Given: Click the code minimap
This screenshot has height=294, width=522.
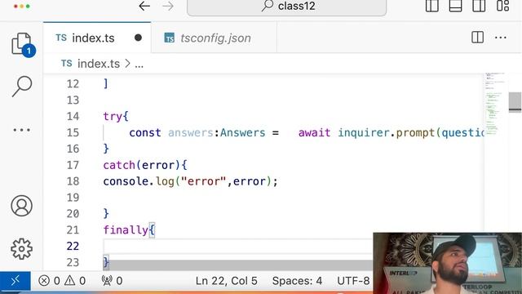Looking at the screenshot, I should coord(495,104).
